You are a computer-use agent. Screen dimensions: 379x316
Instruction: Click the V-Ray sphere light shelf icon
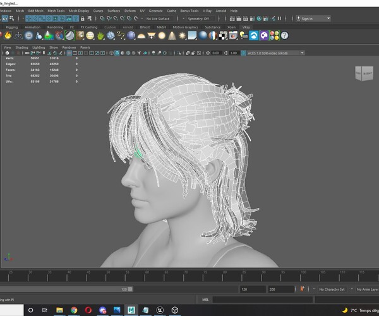(x=162, y=35)
